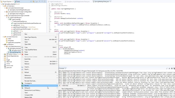Click the refresh icon beside Refresh
The width and height of the screenshot is (175, 98).
[x=22, y=72]
